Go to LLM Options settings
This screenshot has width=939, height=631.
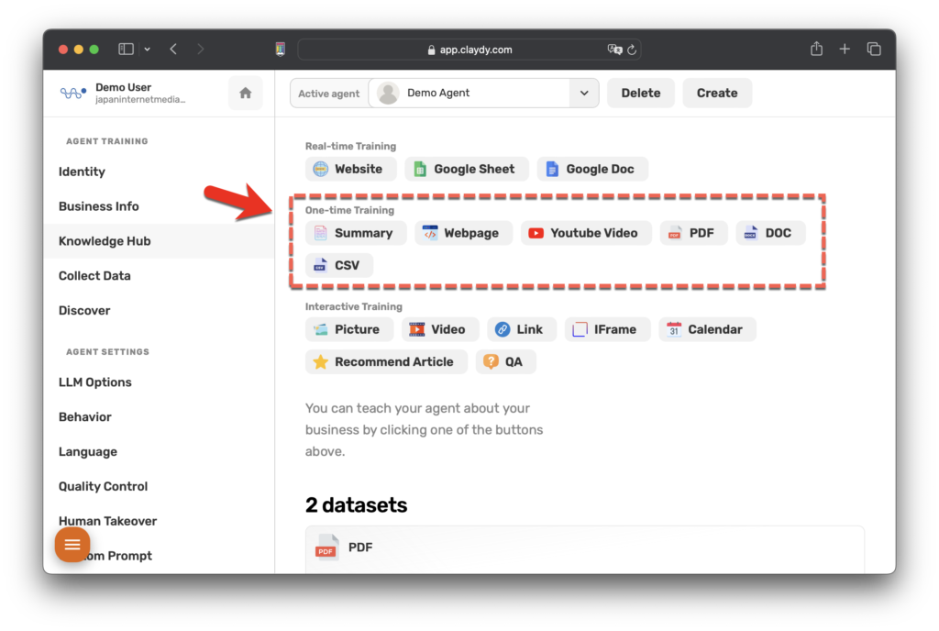click(x=94, y=382)
